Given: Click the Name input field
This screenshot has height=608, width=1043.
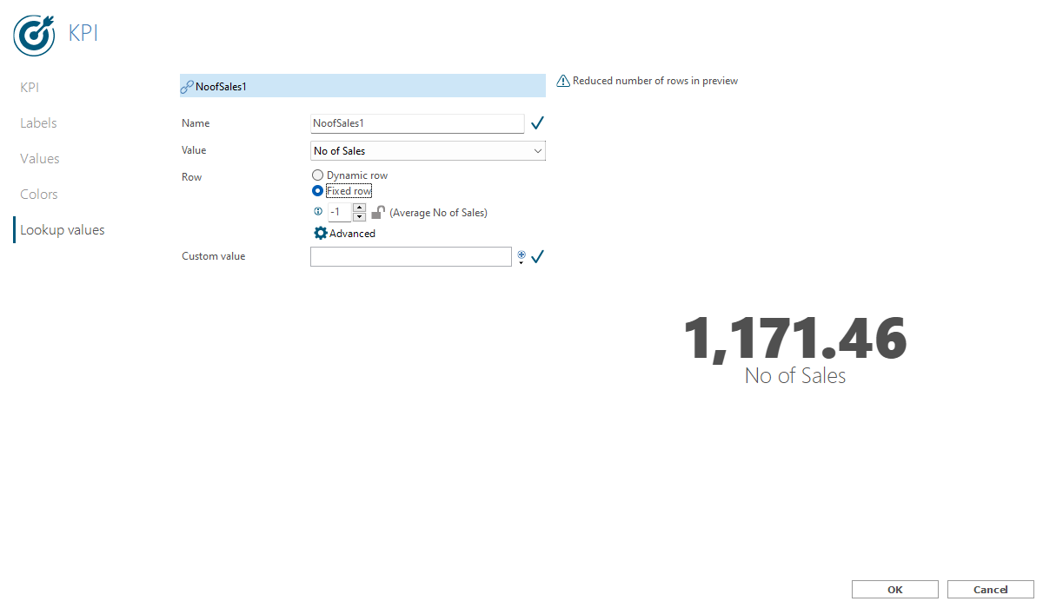Looking at the screenshot, I should pyautogui.click(x=417, y=124).
